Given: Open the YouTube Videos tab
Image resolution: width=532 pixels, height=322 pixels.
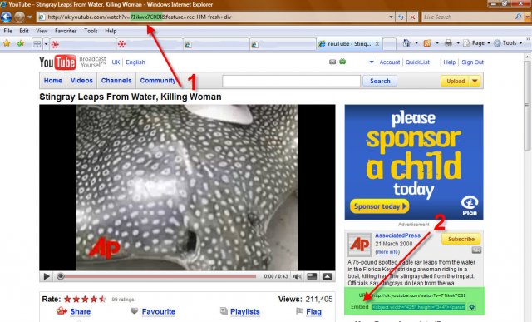Looking at the screenshot, I should click(x=81, y=81).
